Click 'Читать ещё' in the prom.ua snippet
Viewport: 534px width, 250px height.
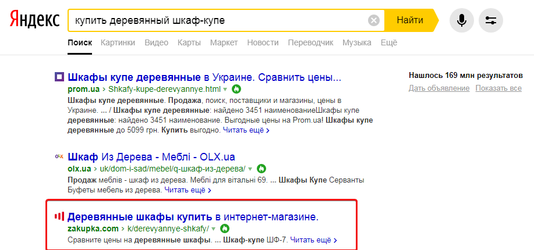(x=246, y=130)
